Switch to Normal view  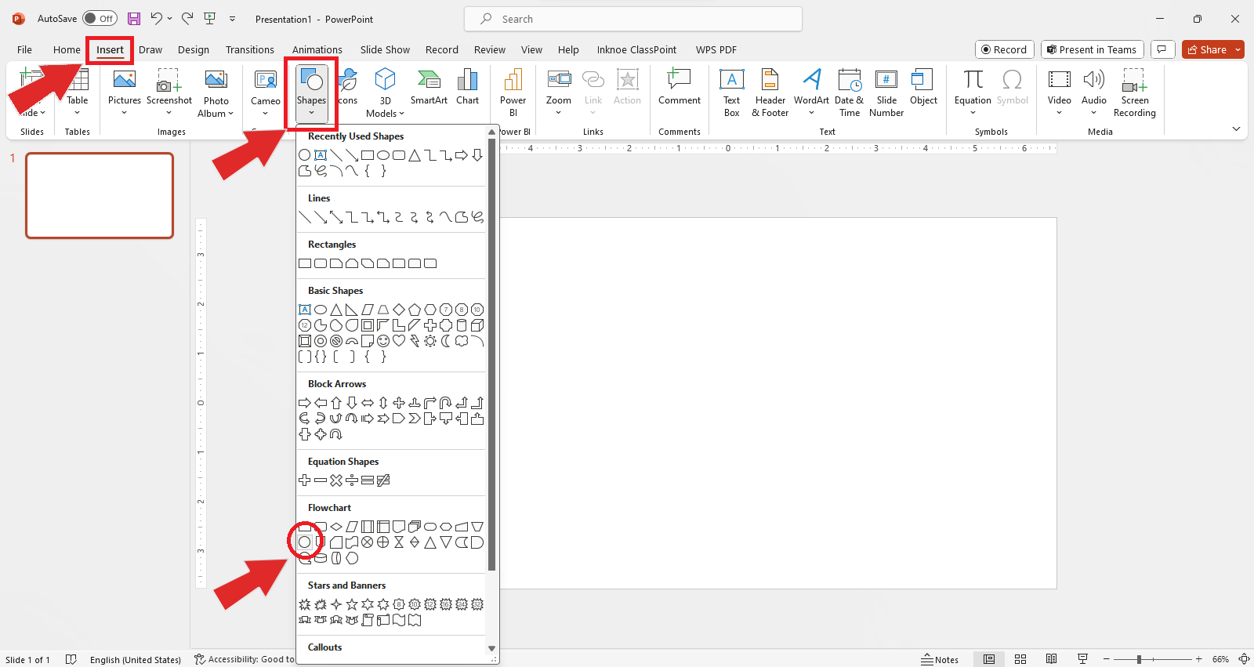tap(989, 659)
